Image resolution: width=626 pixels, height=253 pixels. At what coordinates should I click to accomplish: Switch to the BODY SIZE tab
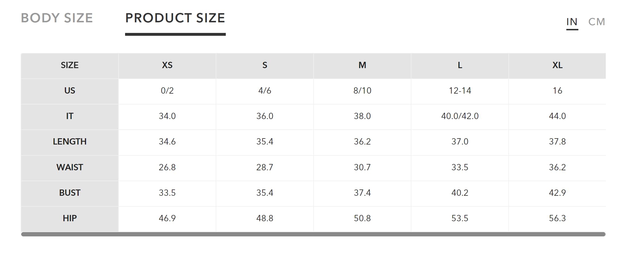tap(57, 18)
